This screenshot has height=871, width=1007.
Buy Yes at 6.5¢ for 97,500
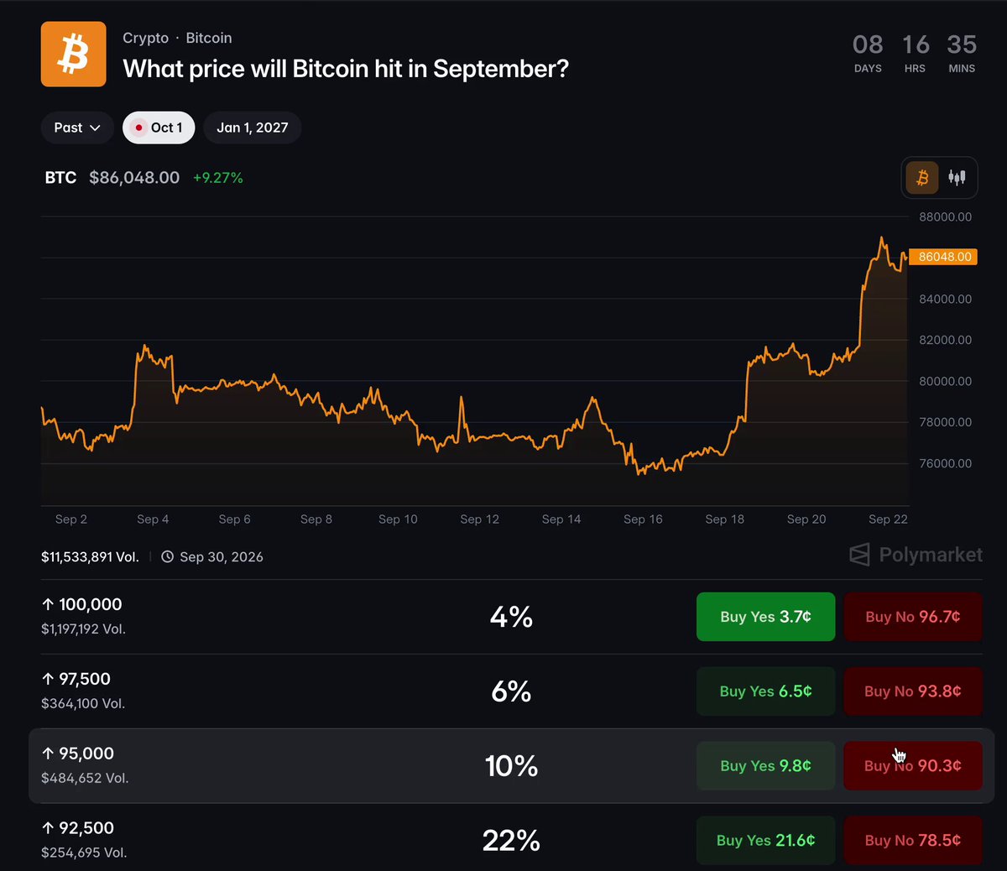[765, 691]
